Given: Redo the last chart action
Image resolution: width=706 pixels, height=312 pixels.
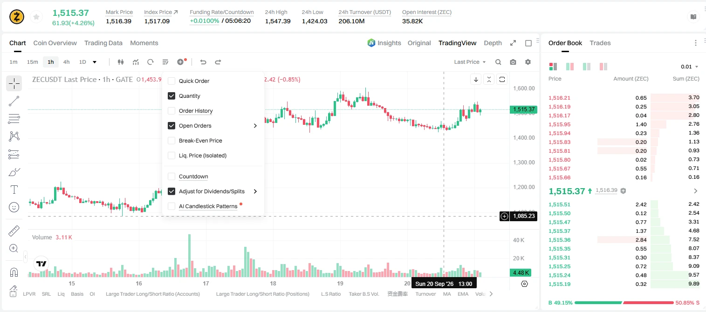Looking at the screenshot, I should [x=218, y=62].
